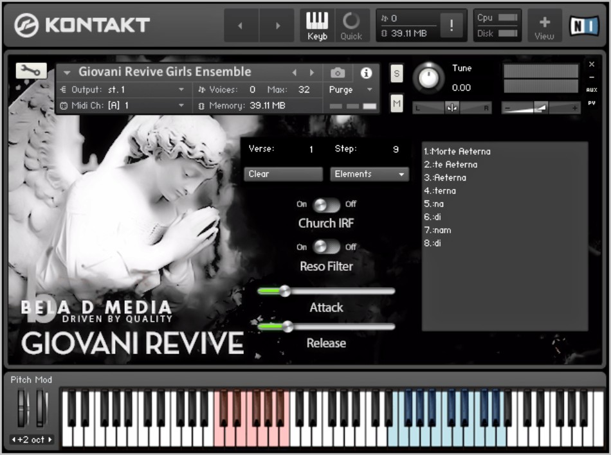Viewport: 611px width, 455px height.
Task: Click the Release slider handle
Action: coord(287,326)
